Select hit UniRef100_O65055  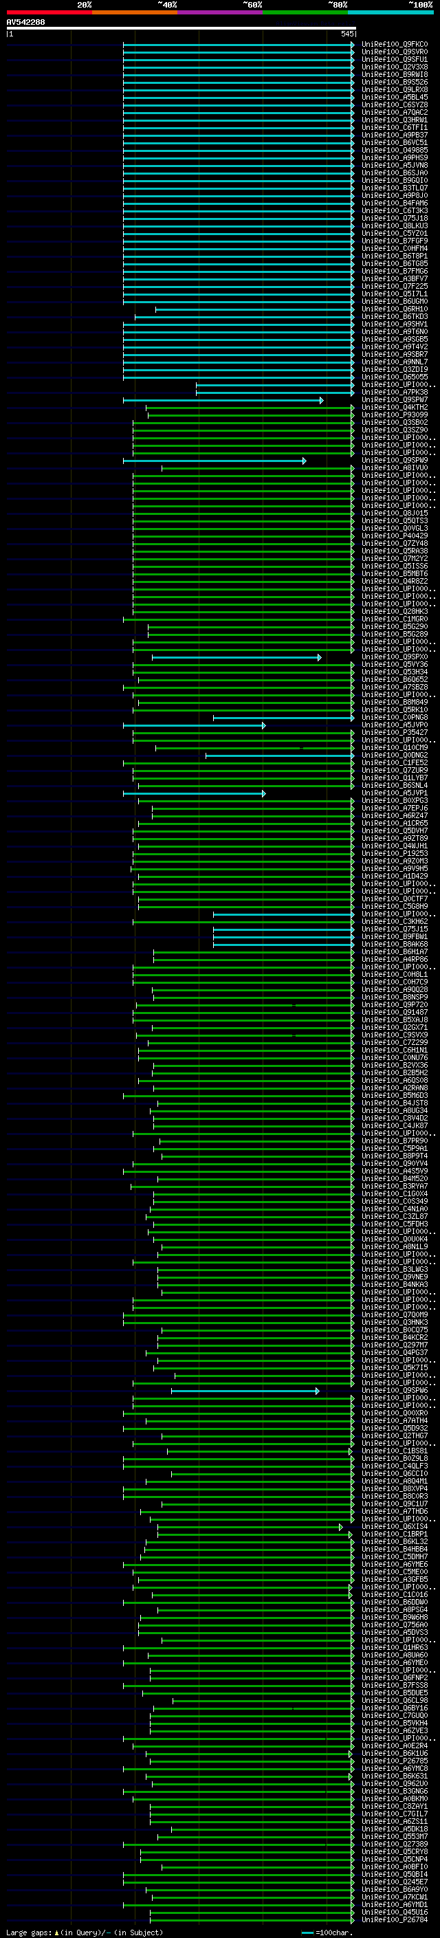[394, 377]
